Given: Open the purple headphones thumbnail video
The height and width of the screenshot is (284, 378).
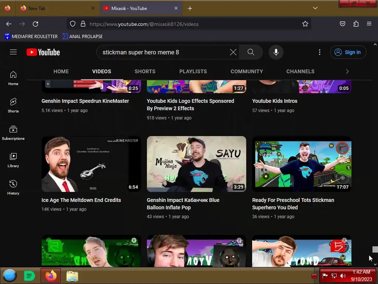Looking at the screenshot, I should (x=196, y=251).
